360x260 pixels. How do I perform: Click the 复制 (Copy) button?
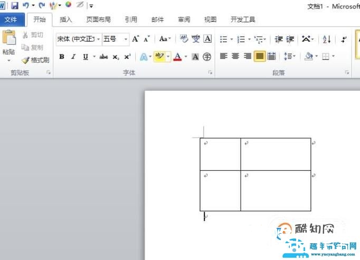(33, 47)
